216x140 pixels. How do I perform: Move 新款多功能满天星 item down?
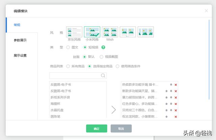[x=171, y=91]
